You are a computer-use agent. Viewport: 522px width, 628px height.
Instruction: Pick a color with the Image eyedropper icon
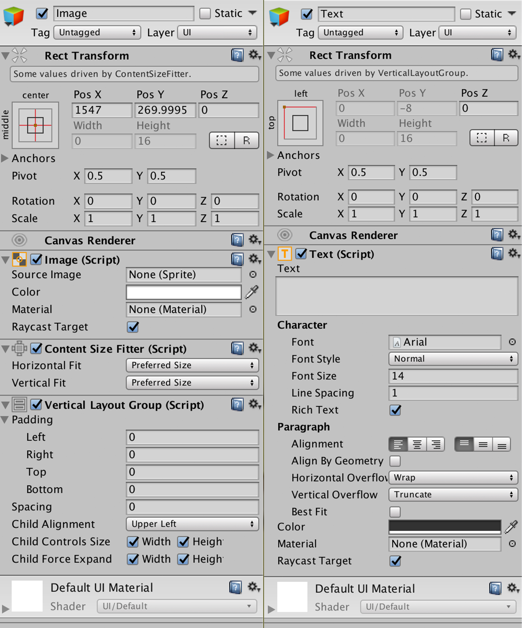252,292
